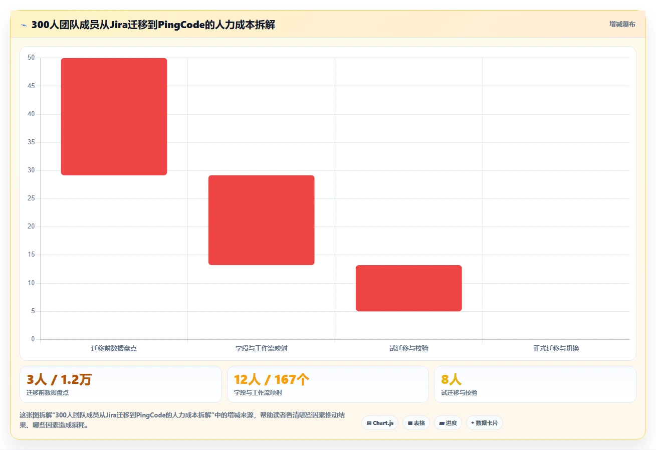Screen dimensions: 656x450
Task: Click the chart title about Jira迁移到PingCode
Action: click(x=153, y=25)
